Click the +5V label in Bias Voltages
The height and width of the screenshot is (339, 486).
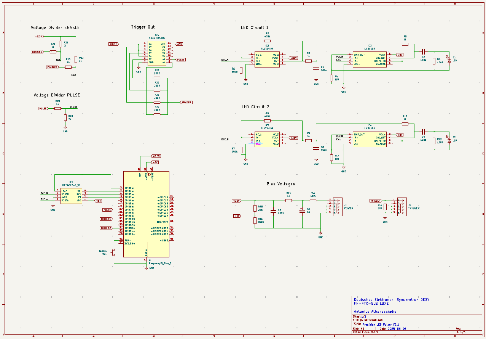(x=237, y=216)
